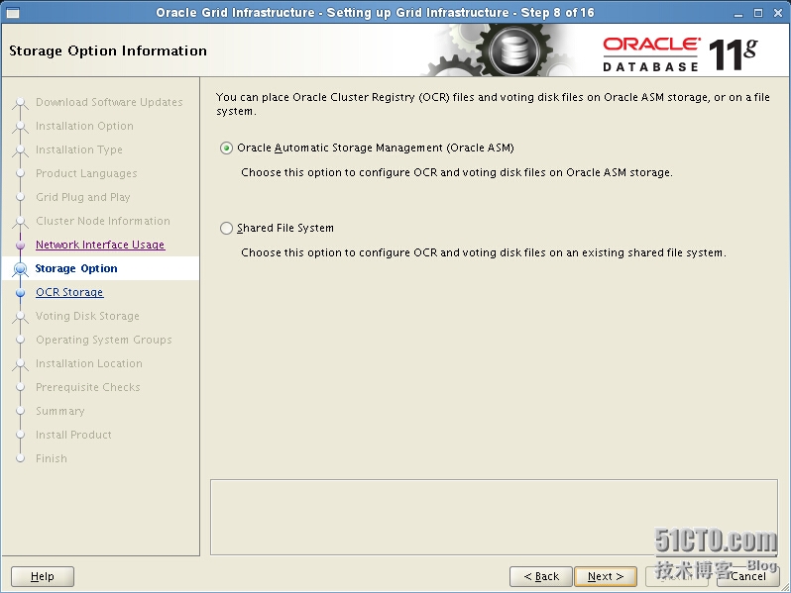Click the Install Product step text

pyautogui.click(x=73, y=435)
